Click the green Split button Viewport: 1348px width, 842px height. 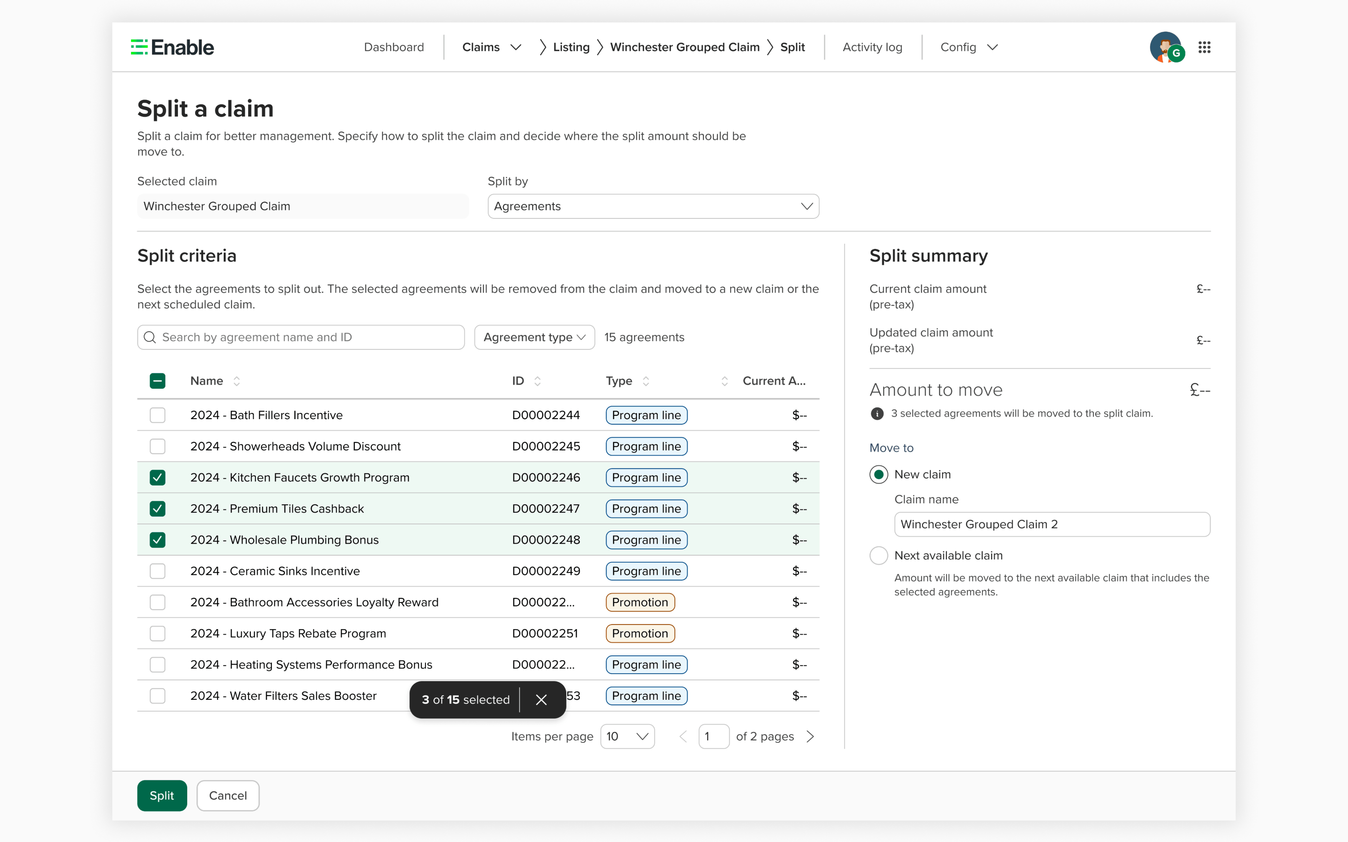[x=161, y=795]
